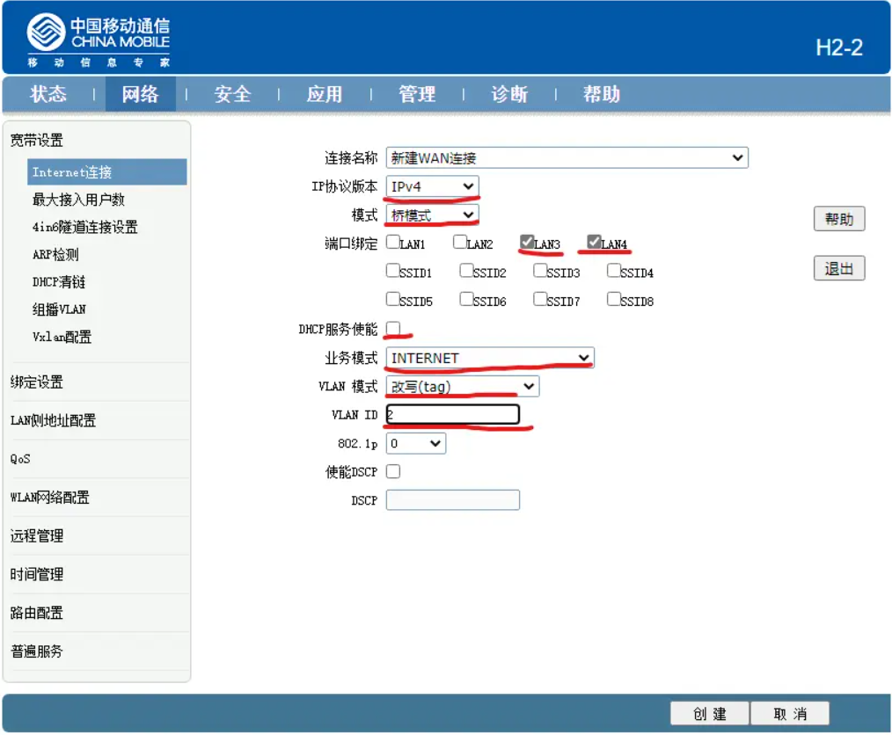Click the VLAN ID input field
The image size is (892, 735).
[453, 415]
